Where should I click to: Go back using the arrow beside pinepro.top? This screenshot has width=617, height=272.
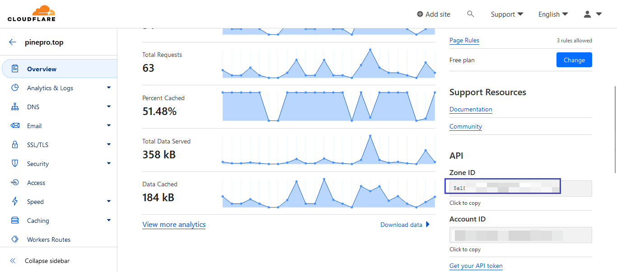(x=13, y=42)
